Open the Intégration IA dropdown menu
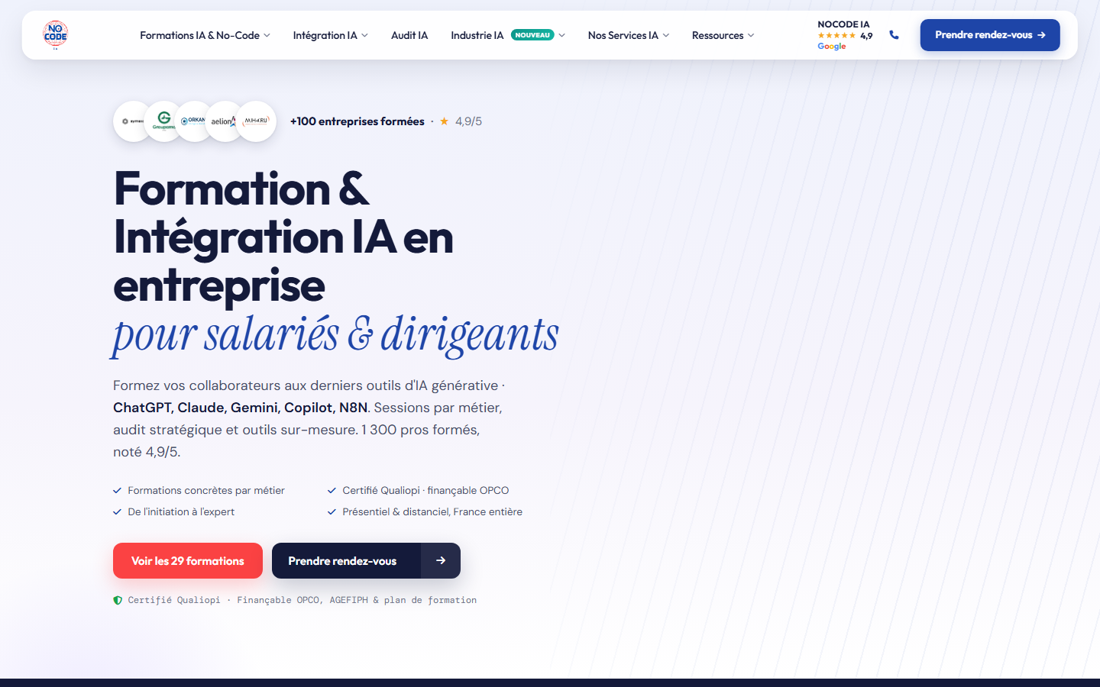 331,35
